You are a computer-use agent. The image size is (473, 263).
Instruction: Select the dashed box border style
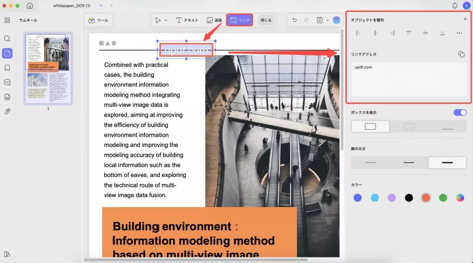pos(409,127)
